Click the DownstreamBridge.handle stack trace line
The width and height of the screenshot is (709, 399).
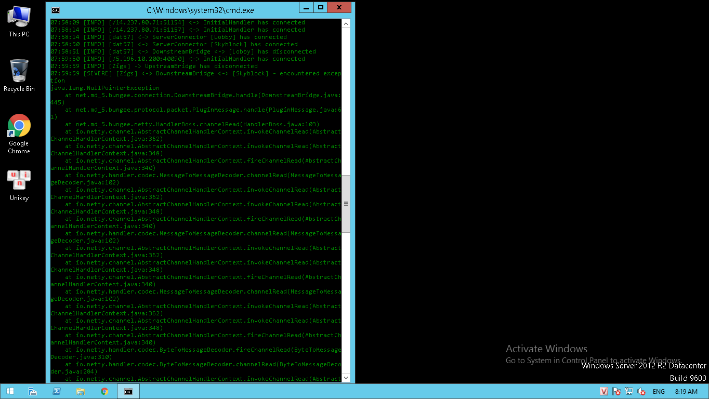click(x=196, y=99)
